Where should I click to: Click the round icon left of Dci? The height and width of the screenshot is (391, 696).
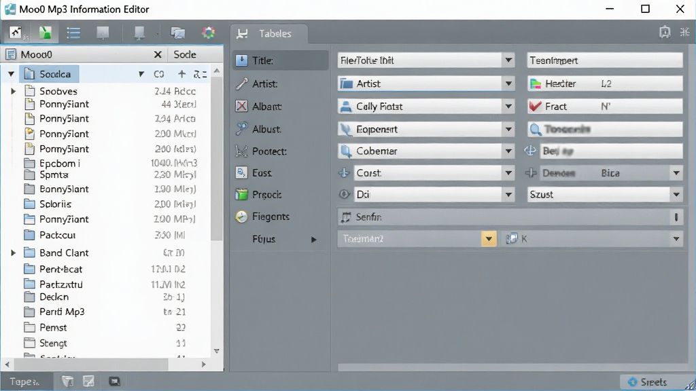click(344, 194)
